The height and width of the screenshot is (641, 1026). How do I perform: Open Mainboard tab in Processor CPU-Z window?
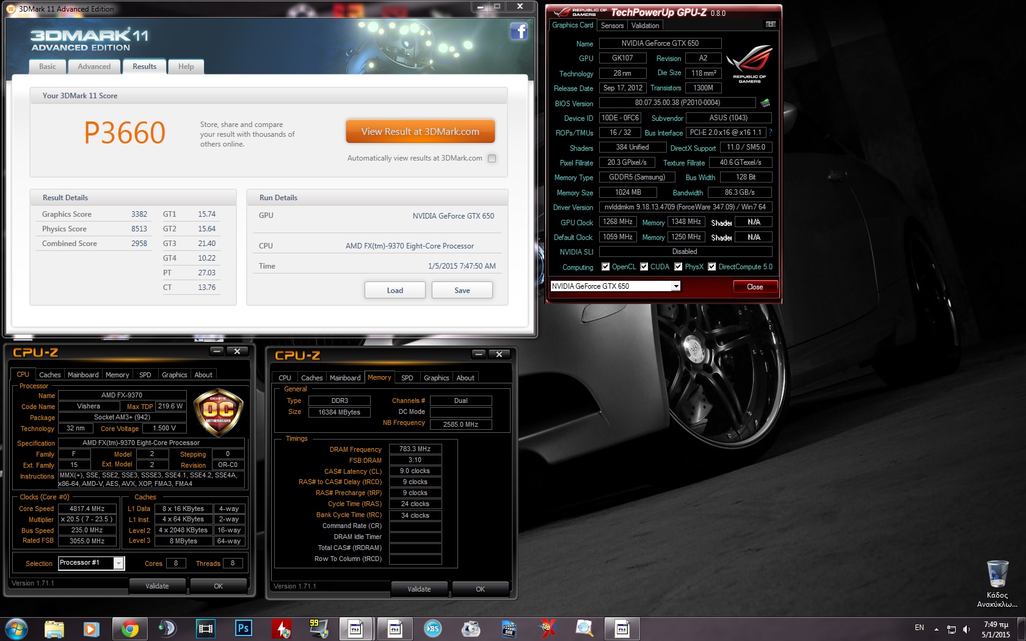[83, 375]
